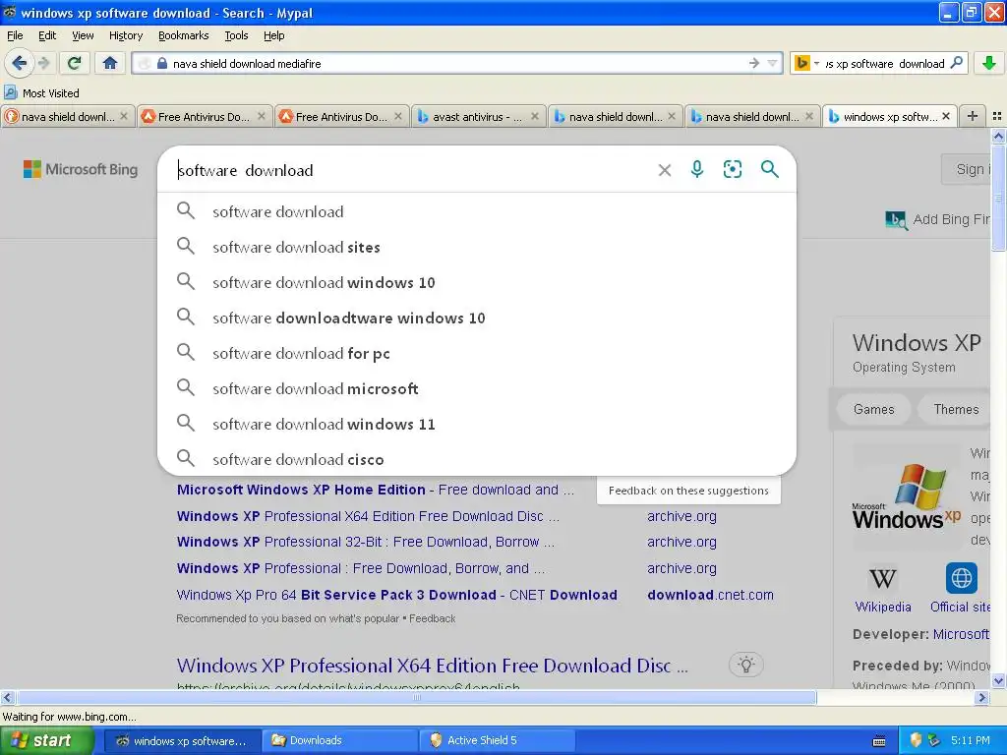
Task: Open the Tools menu
Action: pyautogui.click(x=236, y=35)
